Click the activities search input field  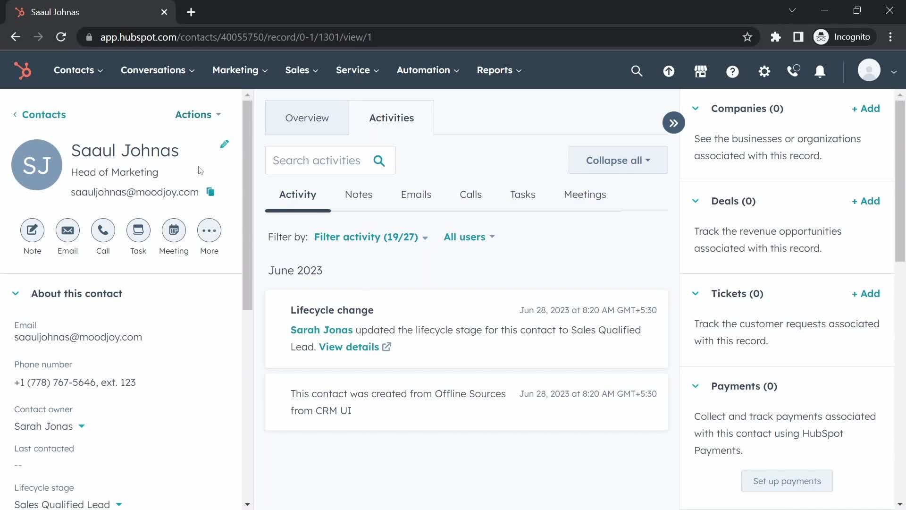click(330, 160)
